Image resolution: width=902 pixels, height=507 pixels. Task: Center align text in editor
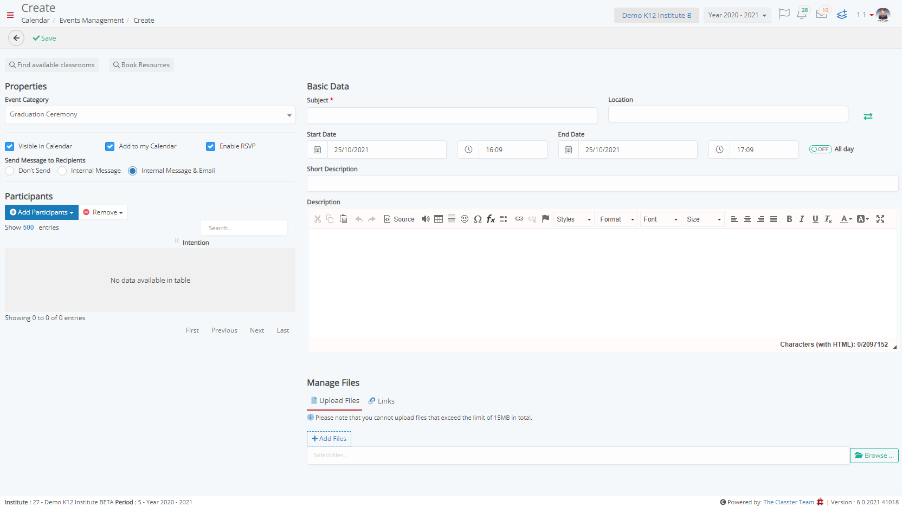tap(748, 219)
